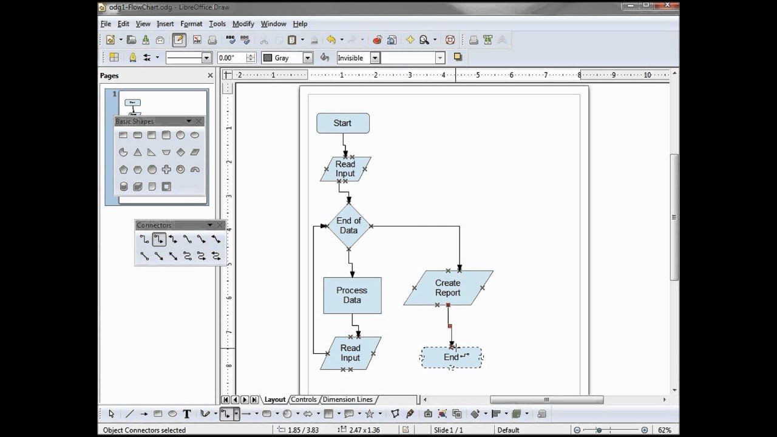Switch to the Dimension Lines layer tab
The image size is (777, 437).
(x=347, y=399)
